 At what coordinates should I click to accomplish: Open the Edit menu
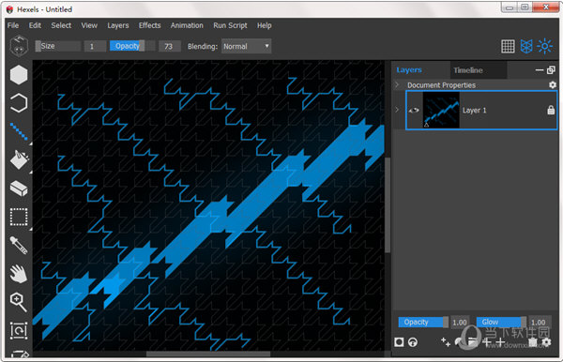(x=35, y=25)
